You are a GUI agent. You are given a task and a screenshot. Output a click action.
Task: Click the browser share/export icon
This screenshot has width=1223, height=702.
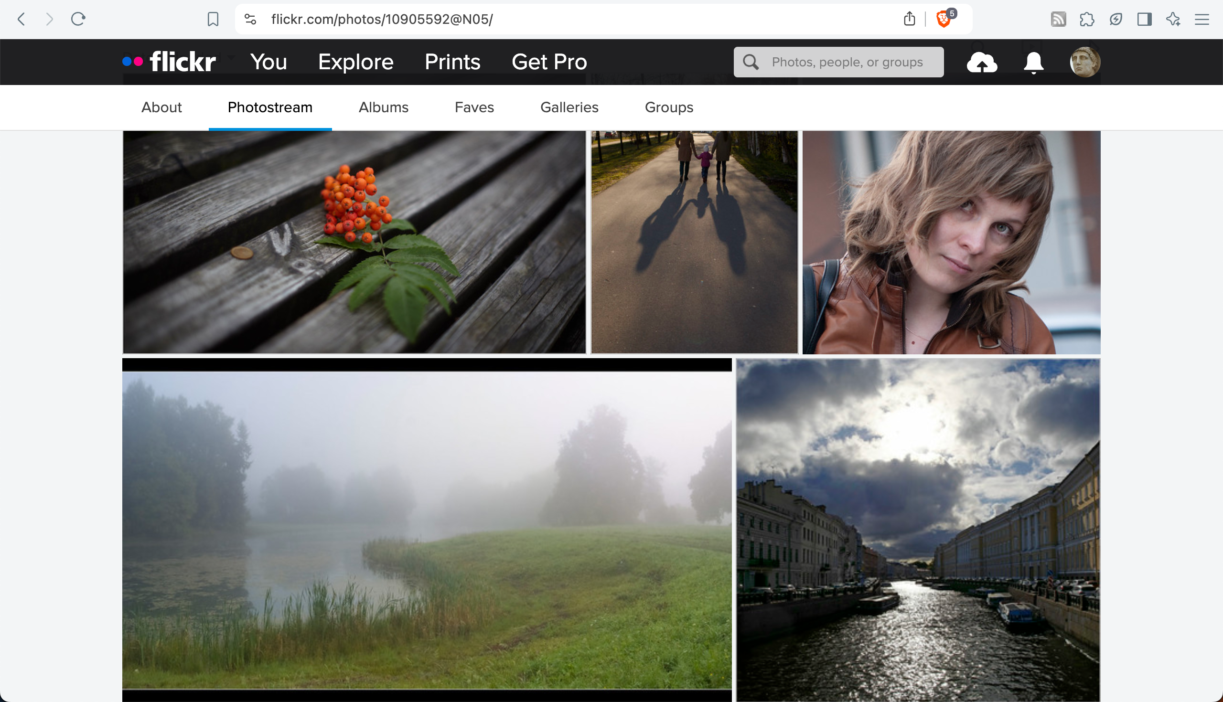point(910,19)
